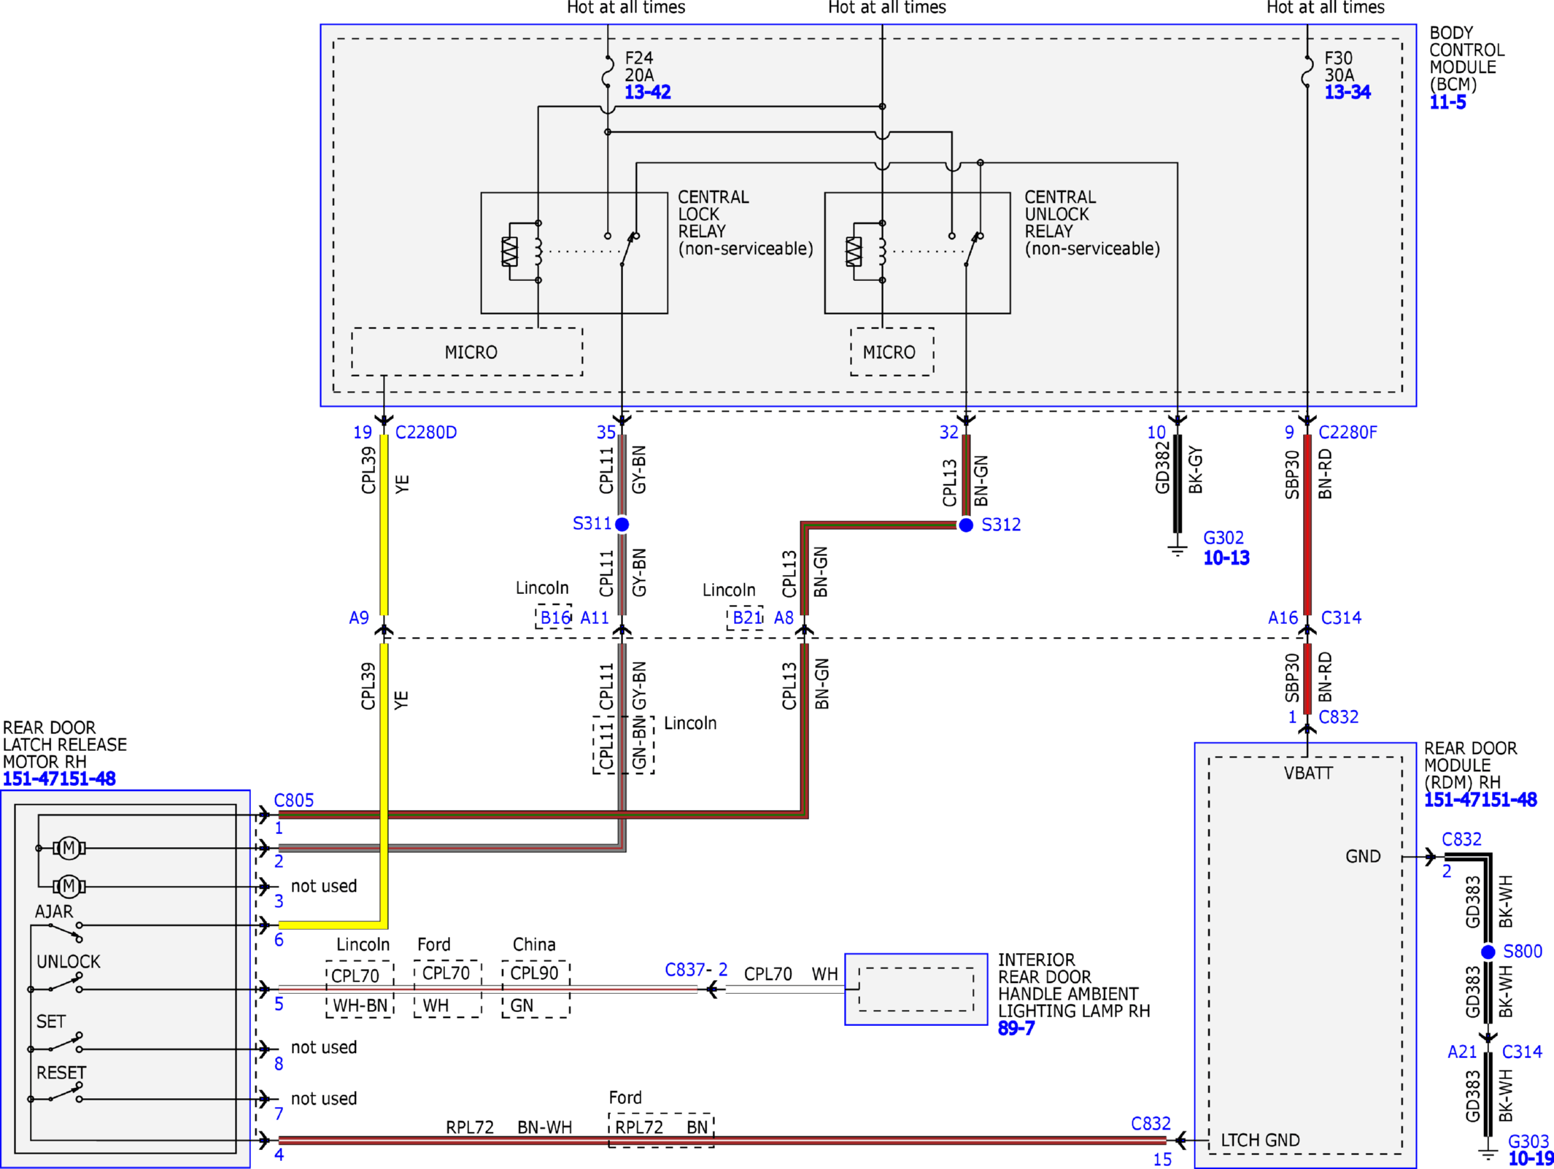Select the G302 ground label
The width and height of the screenshot is (1554, 1169).
[x=1224, y=538]
